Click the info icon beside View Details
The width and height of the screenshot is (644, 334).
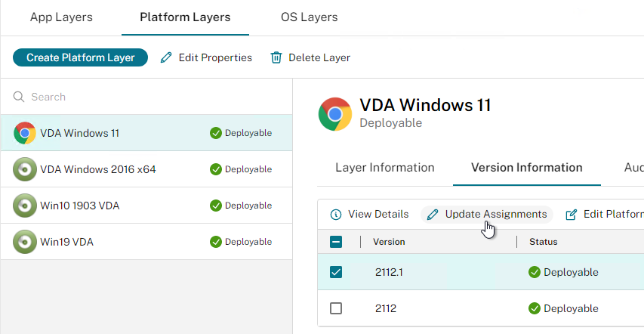336,215
